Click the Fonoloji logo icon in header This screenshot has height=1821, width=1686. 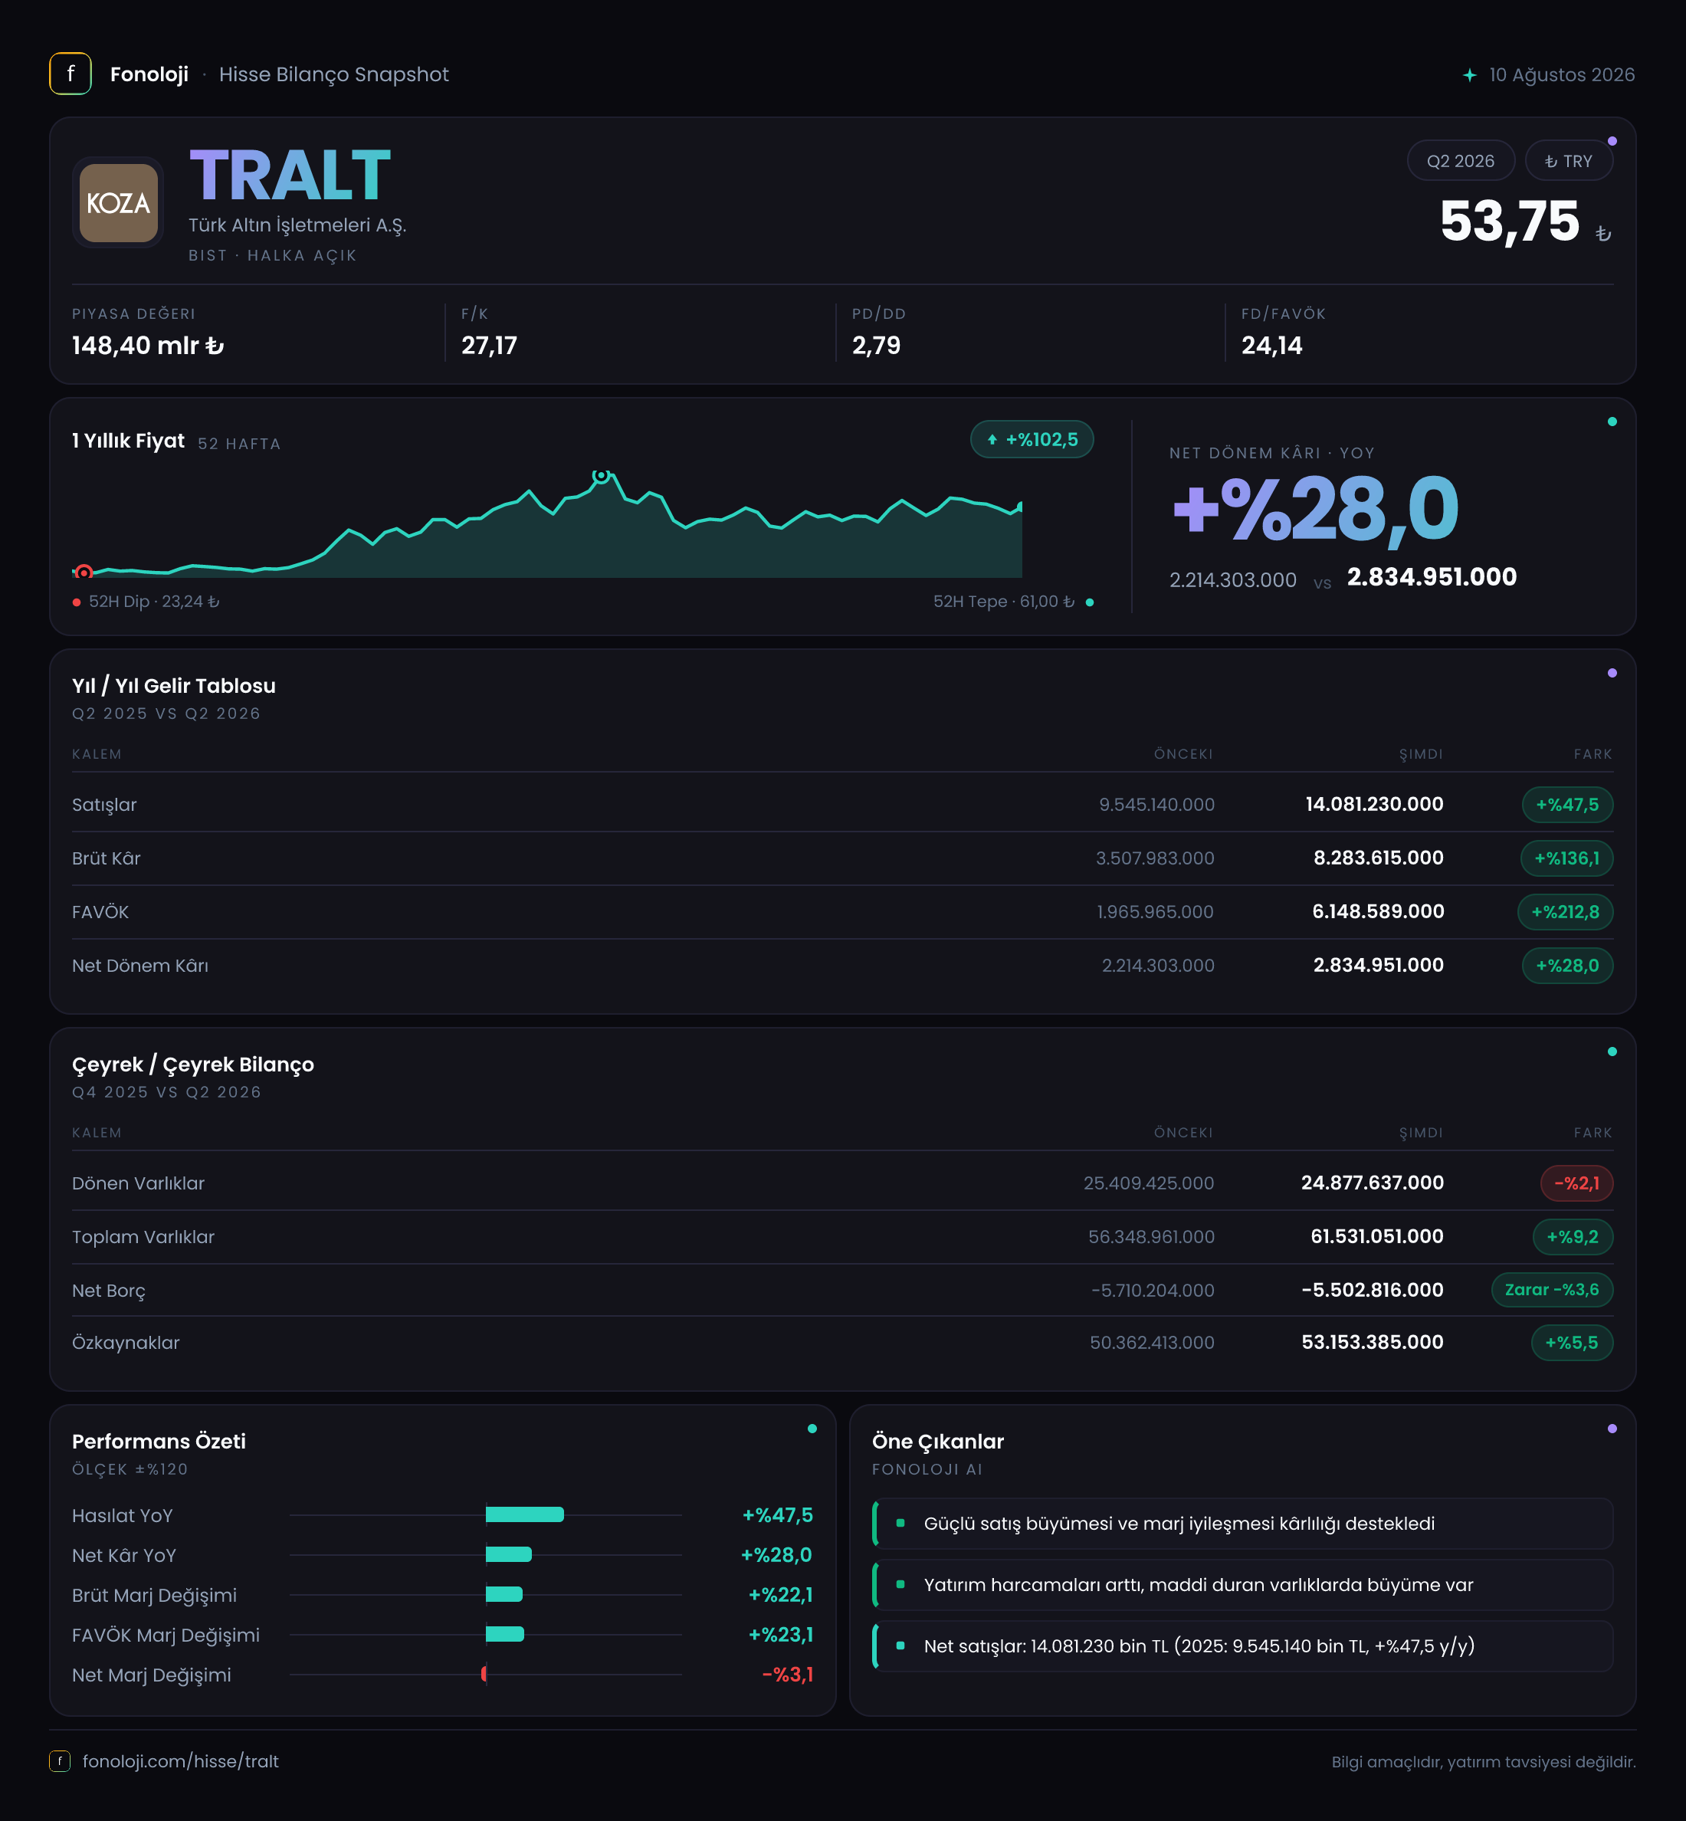click(71, 74)
